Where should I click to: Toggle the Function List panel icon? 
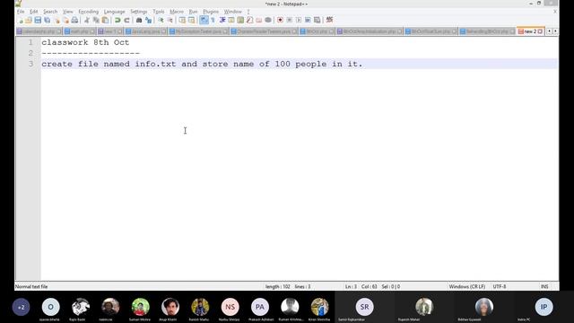pyautogui.click(x=249, y=20)
